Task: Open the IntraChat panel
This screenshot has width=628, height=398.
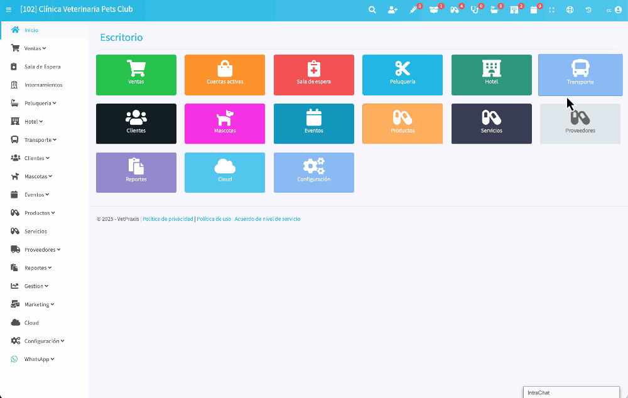Action: click(x=571, y=392)
